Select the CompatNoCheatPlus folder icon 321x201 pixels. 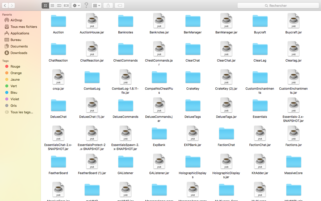pyautogui.click(x=159, y=77)
